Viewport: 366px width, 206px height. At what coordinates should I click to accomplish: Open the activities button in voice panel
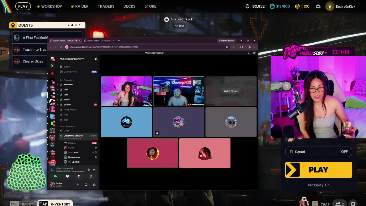tap(79, 176)
